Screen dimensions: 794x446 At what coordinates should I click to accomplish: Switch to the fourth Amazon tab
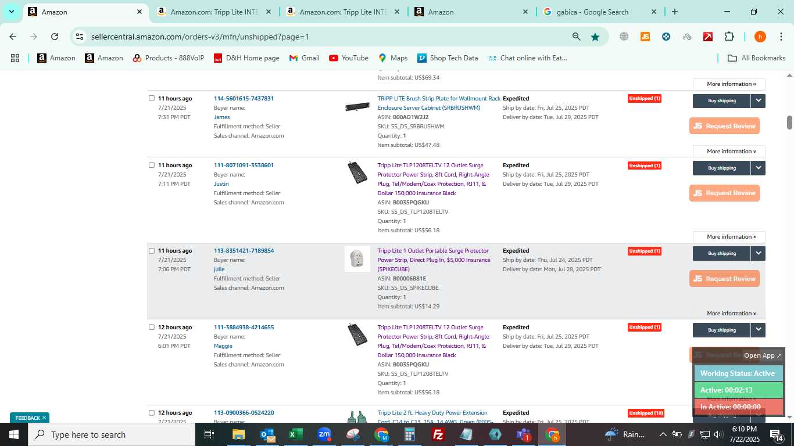coord(472,12)
